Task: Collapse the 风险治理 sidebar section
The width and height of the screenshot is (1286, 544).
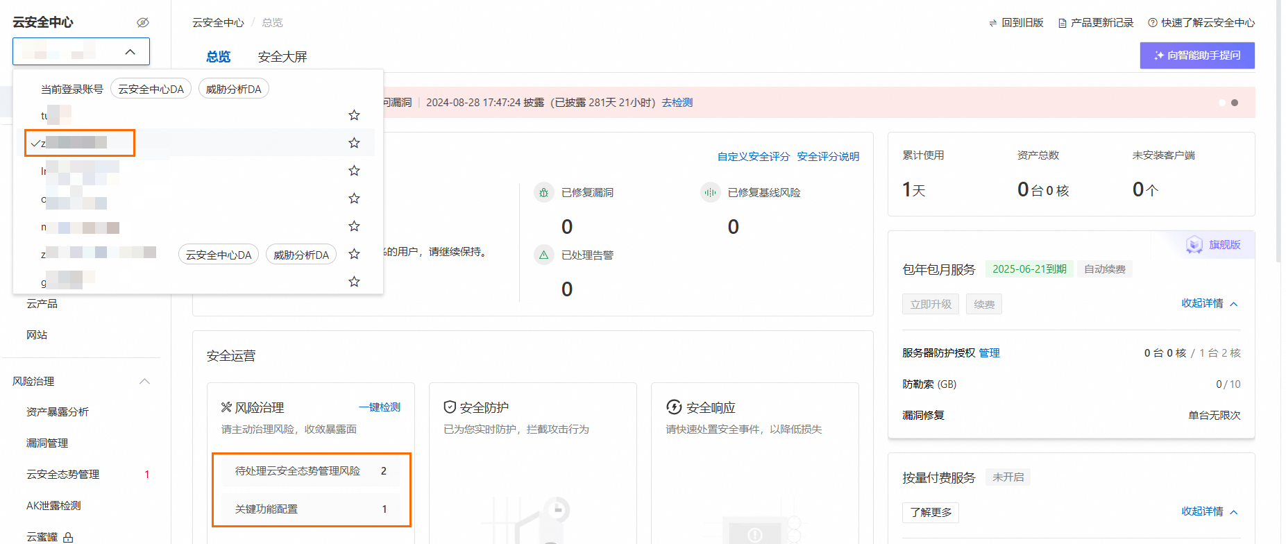Action: 144,382
